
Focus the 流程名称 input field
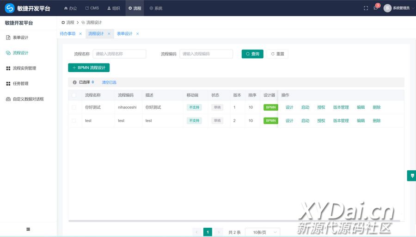tap(119, 54)
